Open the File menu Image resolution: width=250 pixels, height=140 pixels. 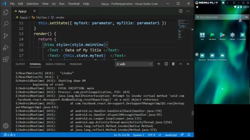[x=12, y=3]
